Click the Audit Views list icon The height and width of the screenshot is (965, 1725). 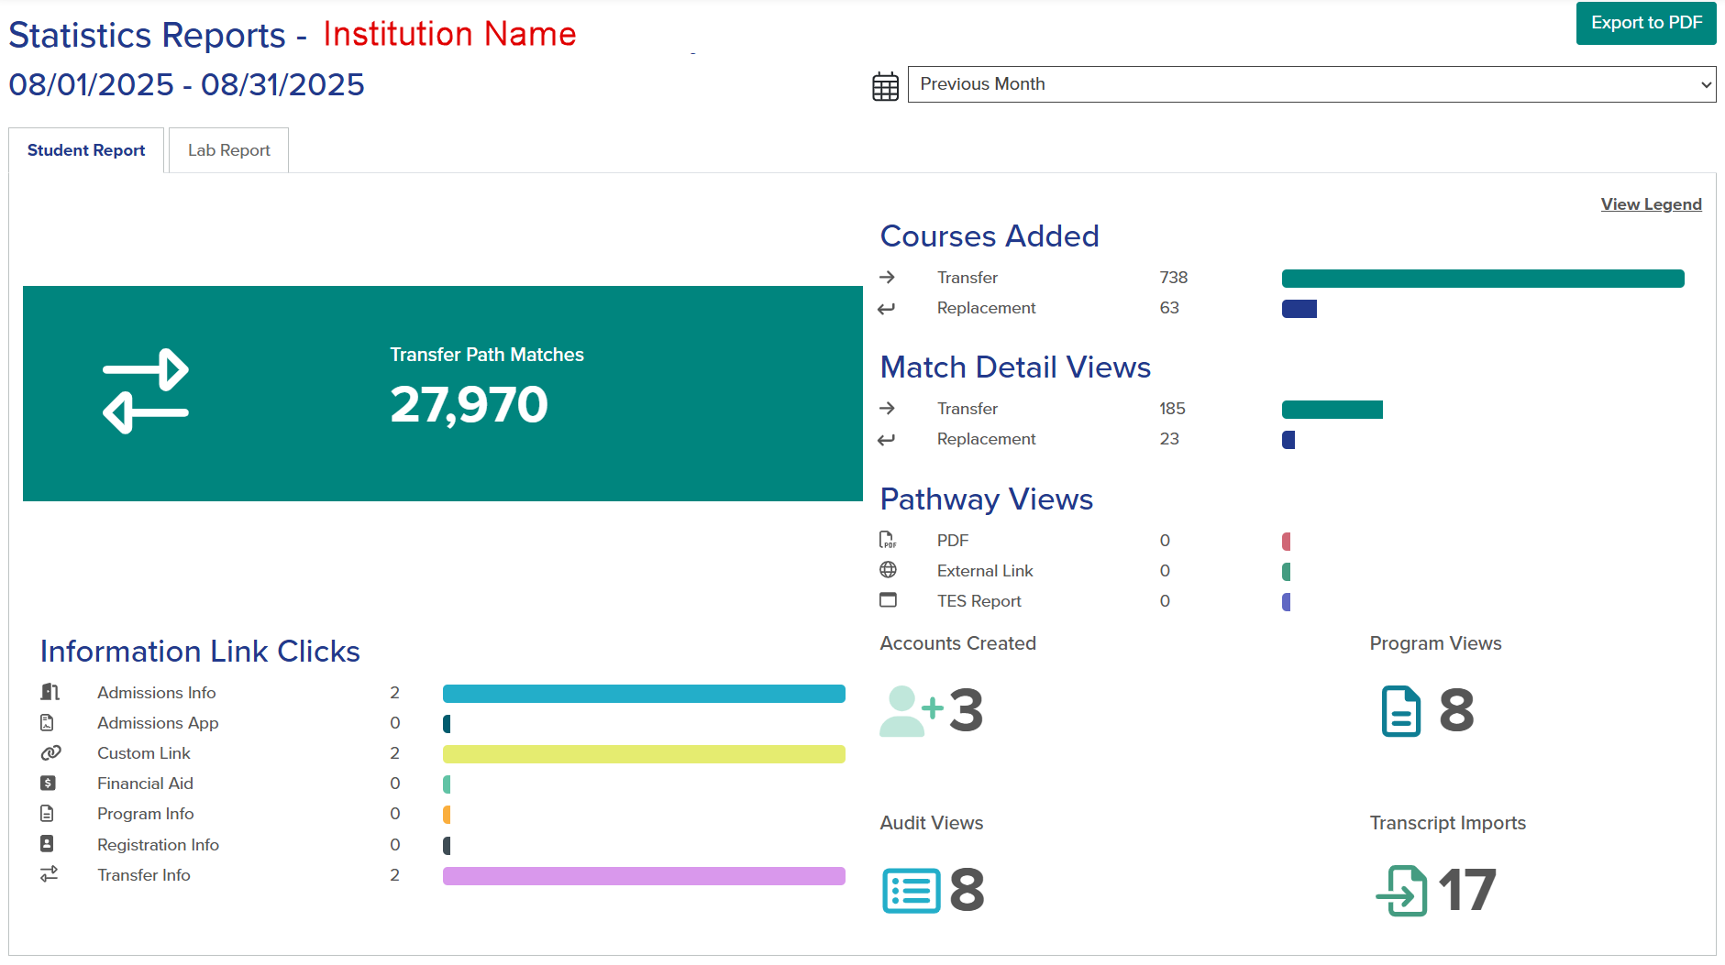(912, 889)
